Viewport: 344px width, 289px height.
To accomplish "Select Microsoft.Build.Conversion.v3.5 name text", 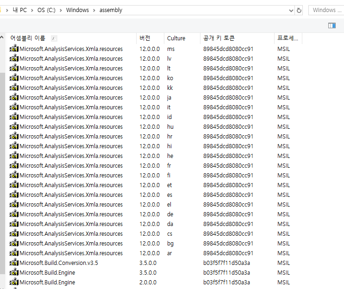I will [59, 263].
